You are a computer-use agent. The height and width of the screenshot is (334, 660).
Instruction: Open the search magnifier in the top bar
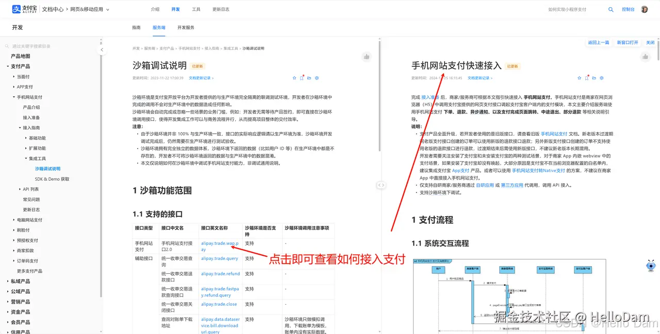tap(611, 9)
